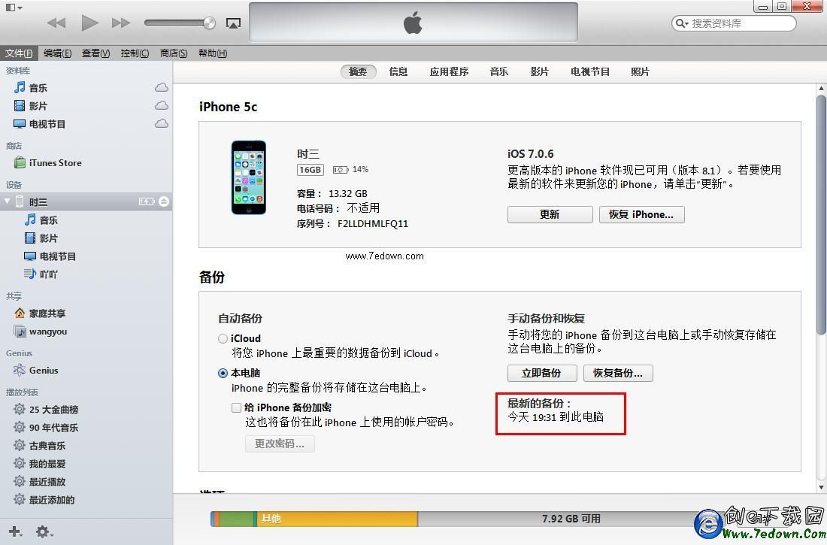Switch to the 照片 tab
This screenshot has height=545, width=827.
tap(640, 71)
